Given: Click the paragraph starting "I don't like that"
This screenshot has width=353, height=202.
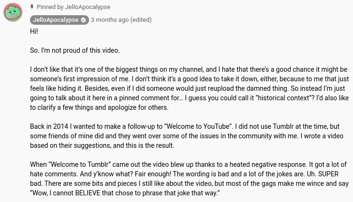Looking at the screenshot, I should (x=189, y=88).
